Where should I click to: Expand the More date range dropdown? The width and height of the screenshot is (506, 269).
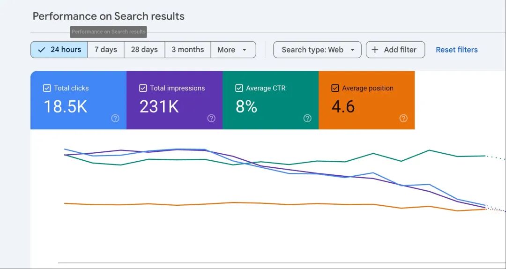click(233, 50)
